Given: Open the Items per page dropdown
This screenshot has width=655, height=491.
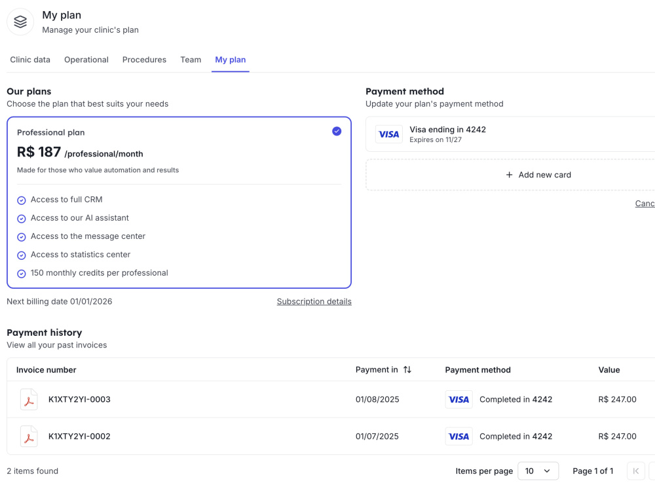Looking at the screenshot, I should point(538,471).
